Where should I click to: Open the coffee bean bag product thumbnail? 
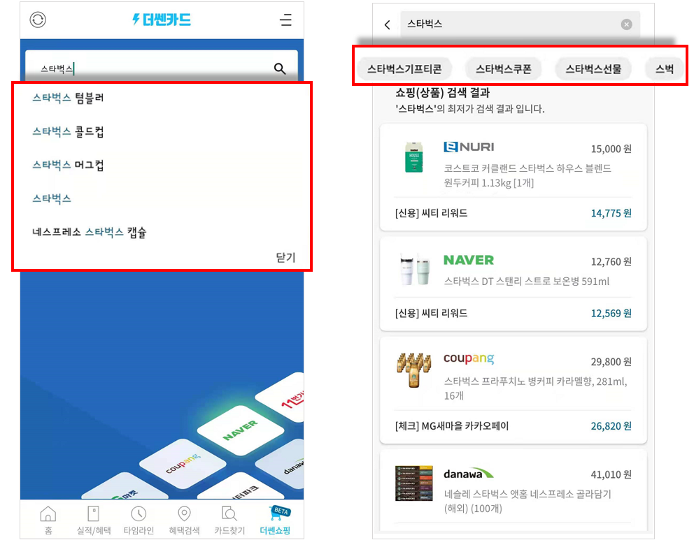pos(414,157)
